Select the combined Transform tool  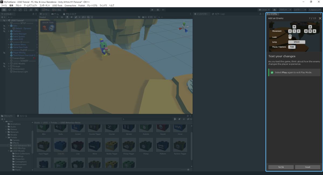coord(31,10)
